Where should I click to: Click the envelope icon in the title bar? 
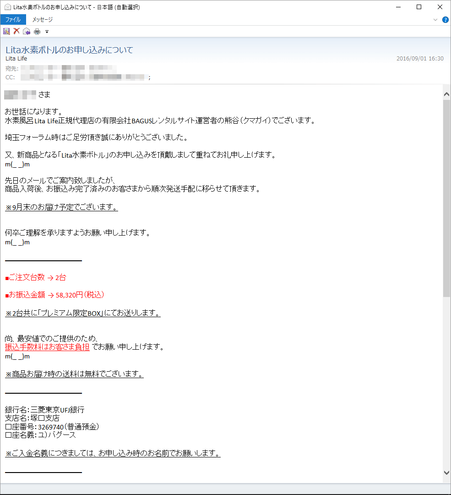point(8,7)
